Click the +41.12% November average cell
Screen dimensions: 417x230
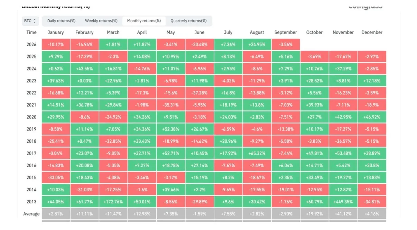tap(343, 214)
